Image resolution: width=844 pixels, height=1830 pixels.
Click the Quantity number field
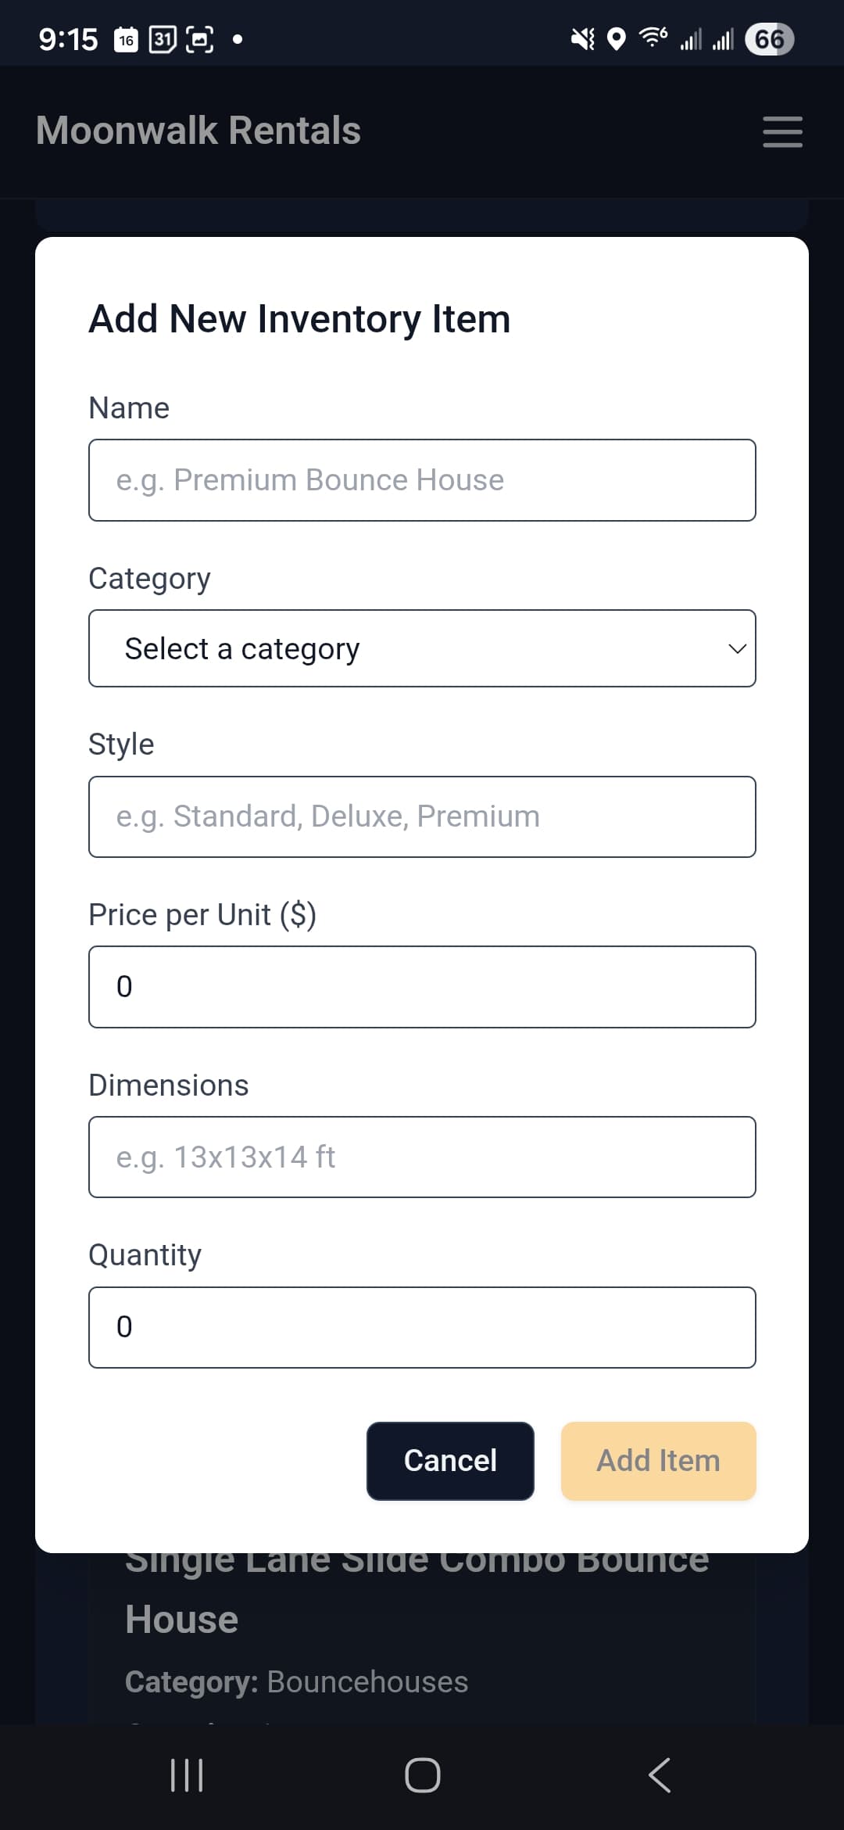click(x=422, y=1327)
